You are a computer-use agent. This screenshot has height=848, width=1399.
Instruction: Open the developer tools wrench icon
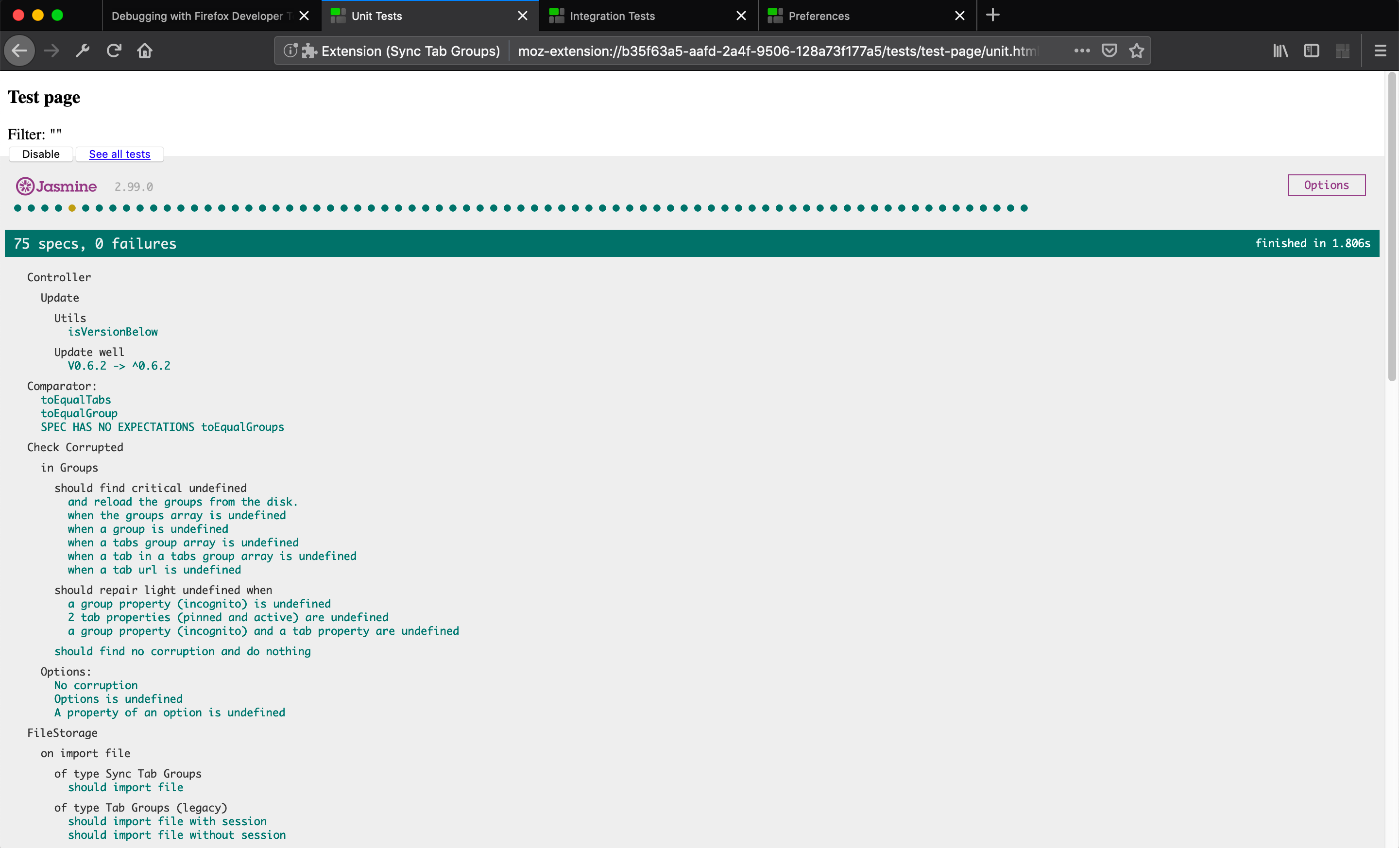coord(83,51)
